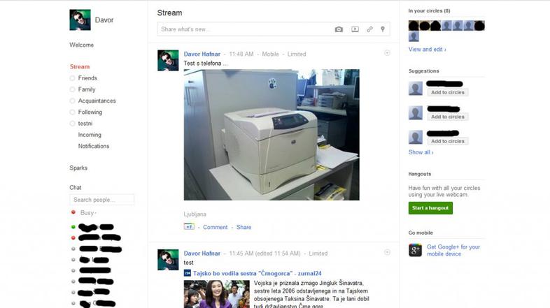The width and height of the screenshot is (550, 308).
Task: Open Davor Hafnar name on 11:45 AM post
Action: 202,254
